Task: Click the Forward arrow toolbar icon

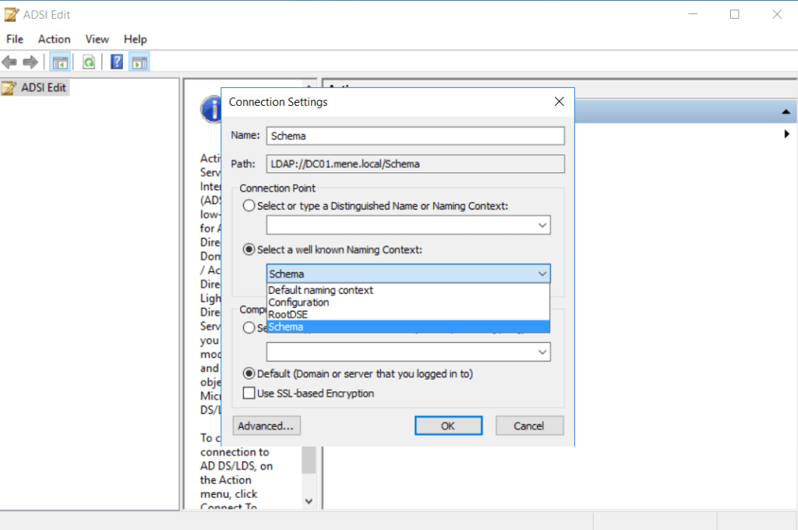Action: click(x=30, y=62)
